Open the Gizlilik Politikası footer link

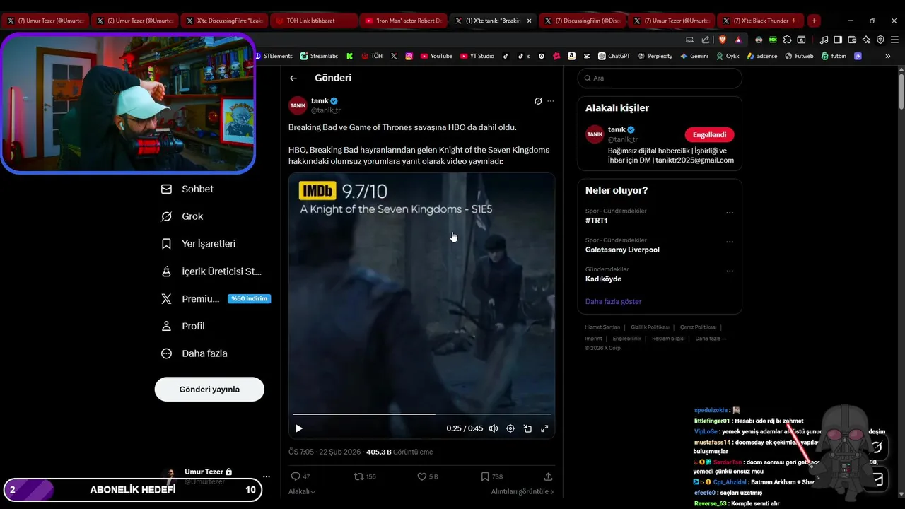point(650,327)
